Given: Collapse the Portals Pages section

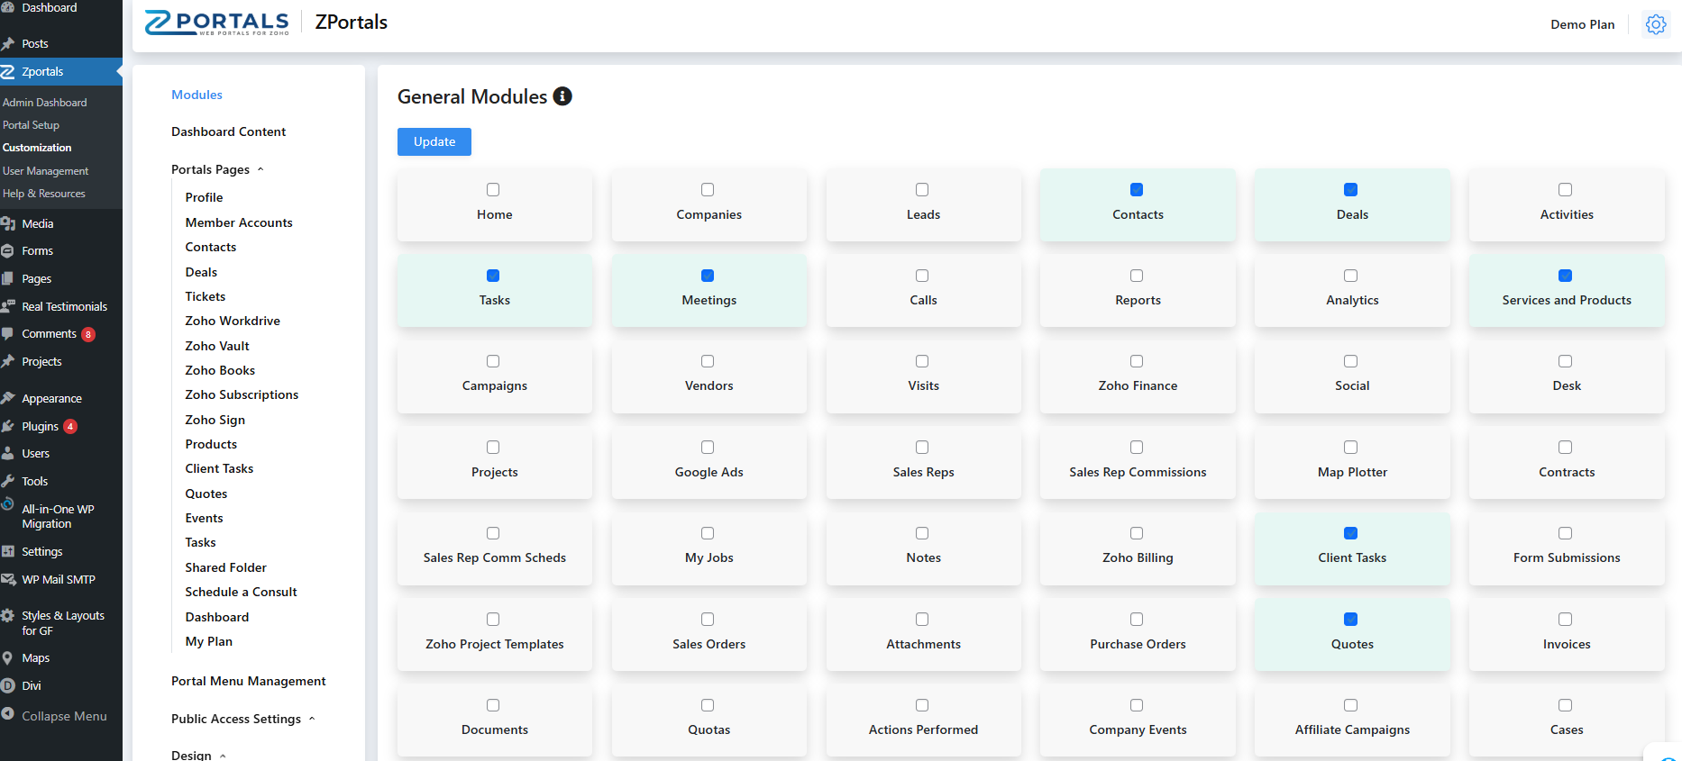Looking at the screenshot, I should pyautogui.click(x=261, y=169).
